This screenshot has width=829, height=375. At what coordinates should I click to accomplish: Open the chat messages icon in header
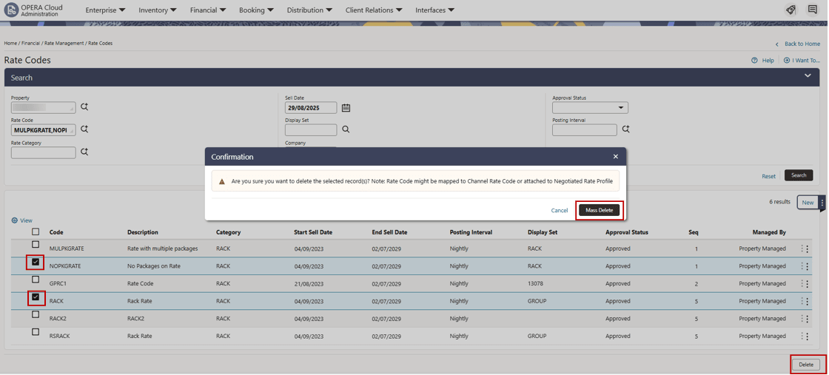812,10
